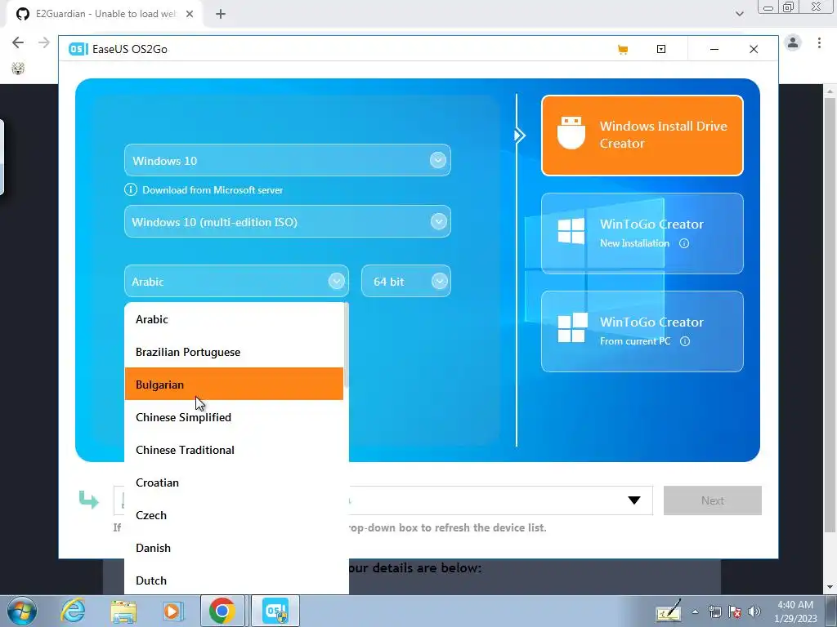The height and width of the screenshot is (627, 837).
Task: Click the EaseUS OS2Go logo in title bar
Action: pyautogui.click(x=78, y=49)
